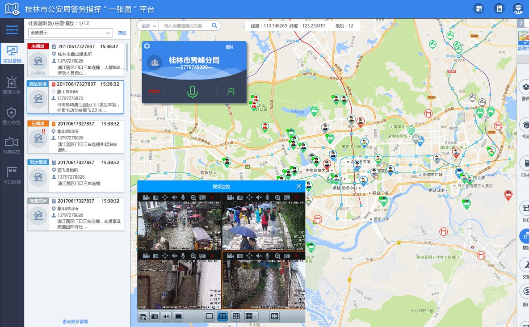Open PTZ control on bottom-left feed
The image size is (529, 327).
point(164,256)
